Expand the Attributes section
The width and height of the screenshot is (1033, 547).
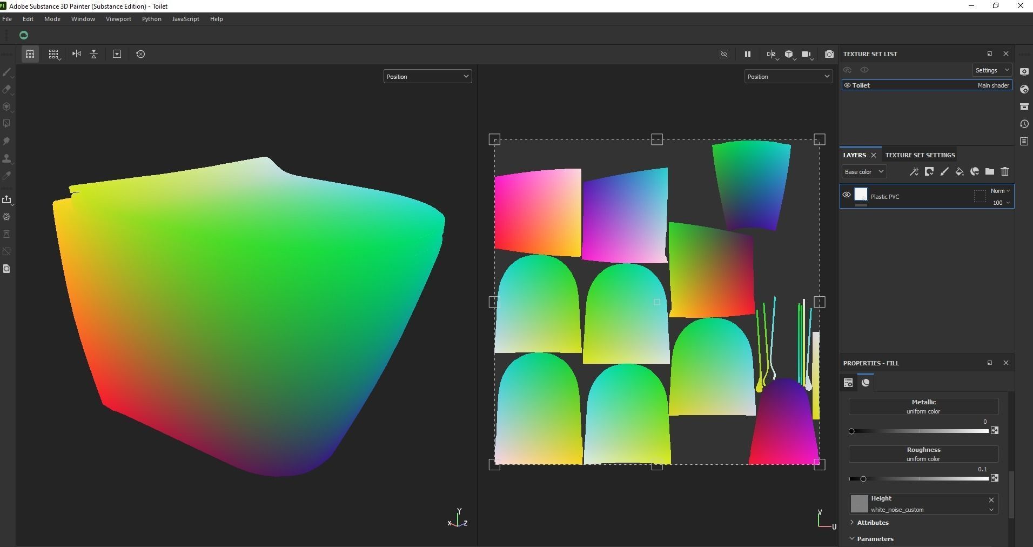(870, 523)
